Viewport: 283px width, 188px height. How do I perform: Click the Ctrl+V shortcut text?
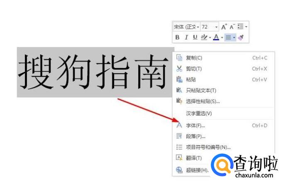pos(259,79)
